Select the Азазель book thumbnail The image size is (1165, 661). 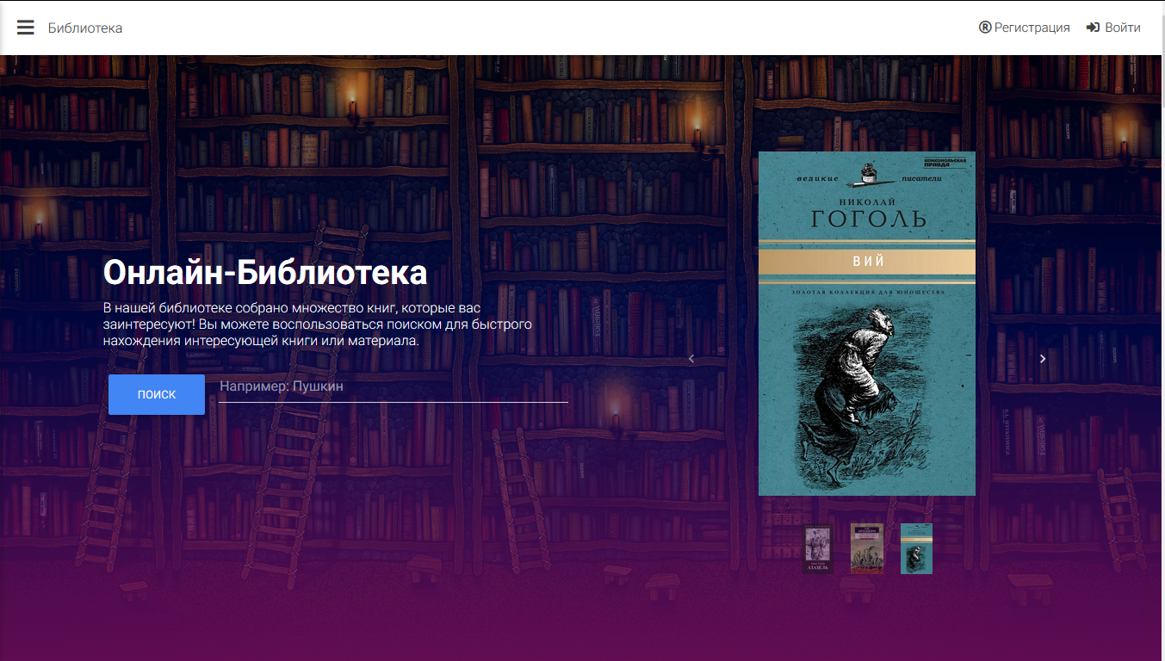coord(817,548)
